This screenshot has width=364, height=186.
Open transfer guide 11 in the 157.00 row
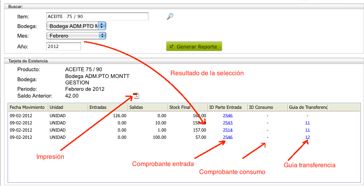308,130
